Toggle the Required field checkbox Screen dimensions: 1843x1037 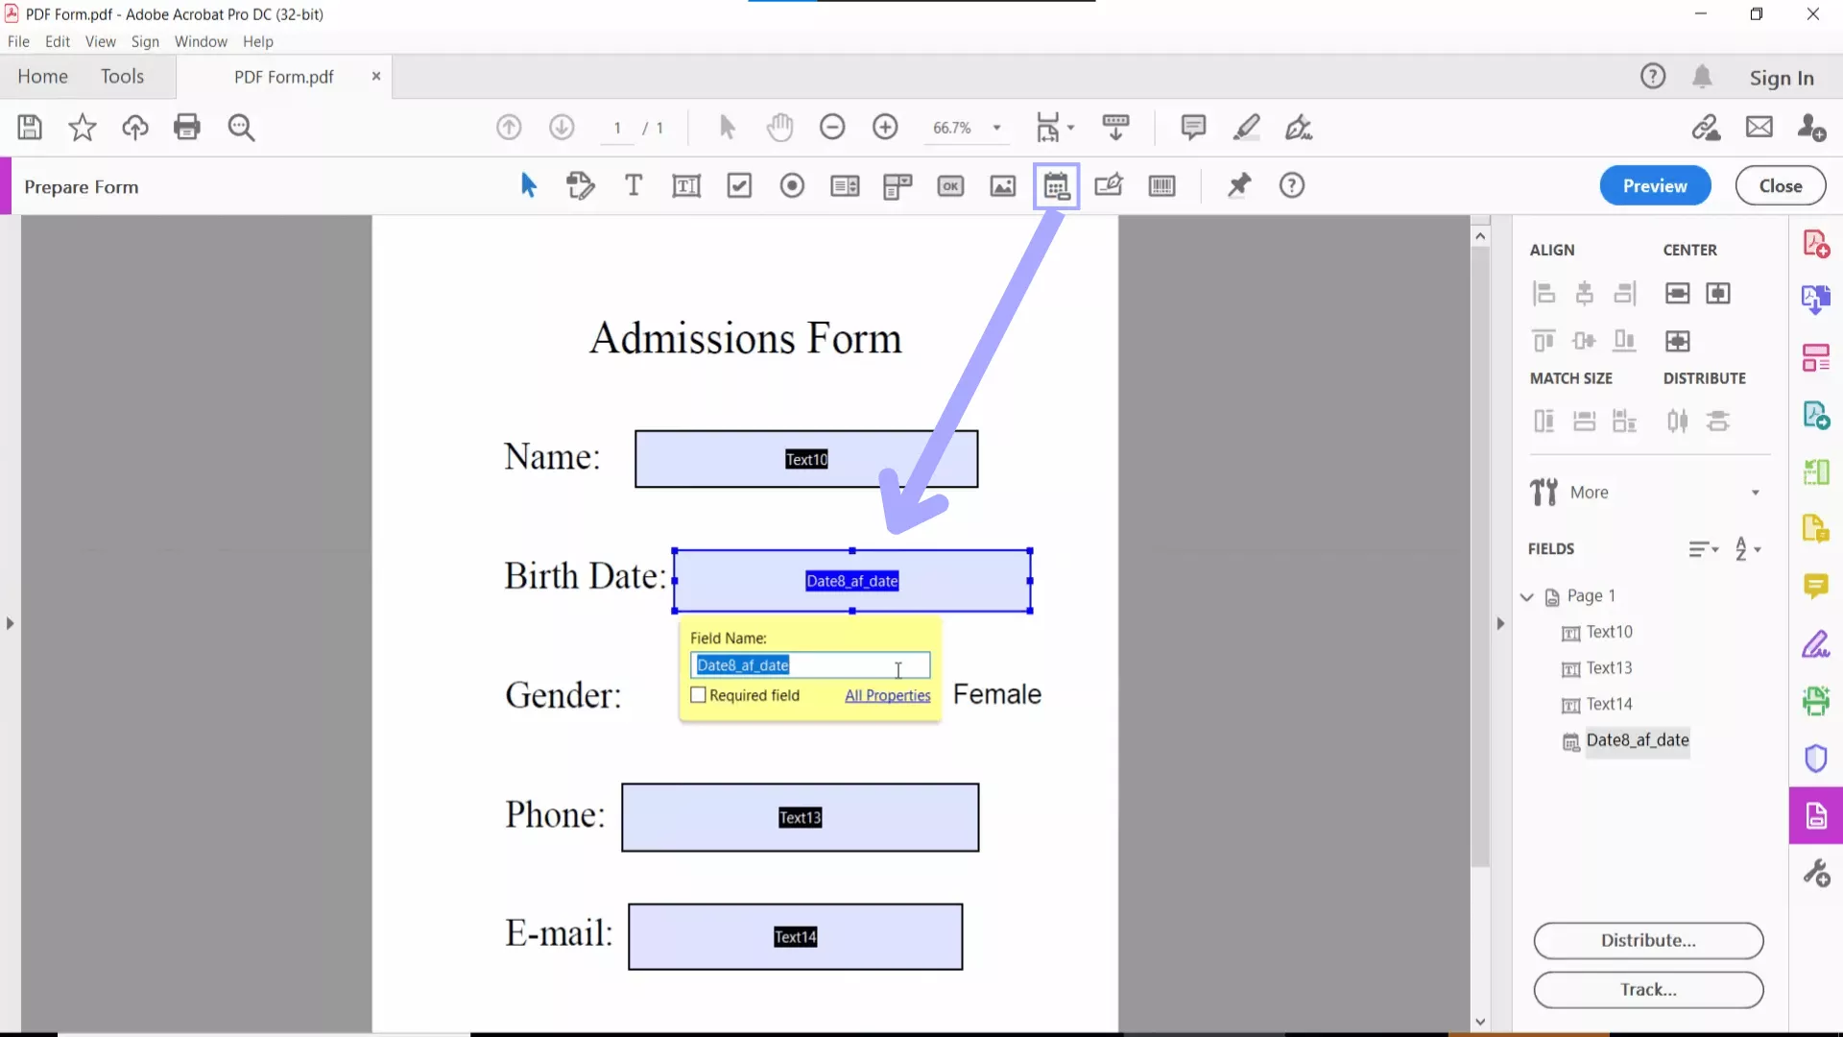tap(699, 695)
